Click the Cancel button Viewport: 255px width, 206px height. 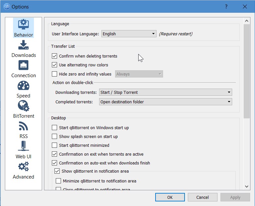coord(202,197)
